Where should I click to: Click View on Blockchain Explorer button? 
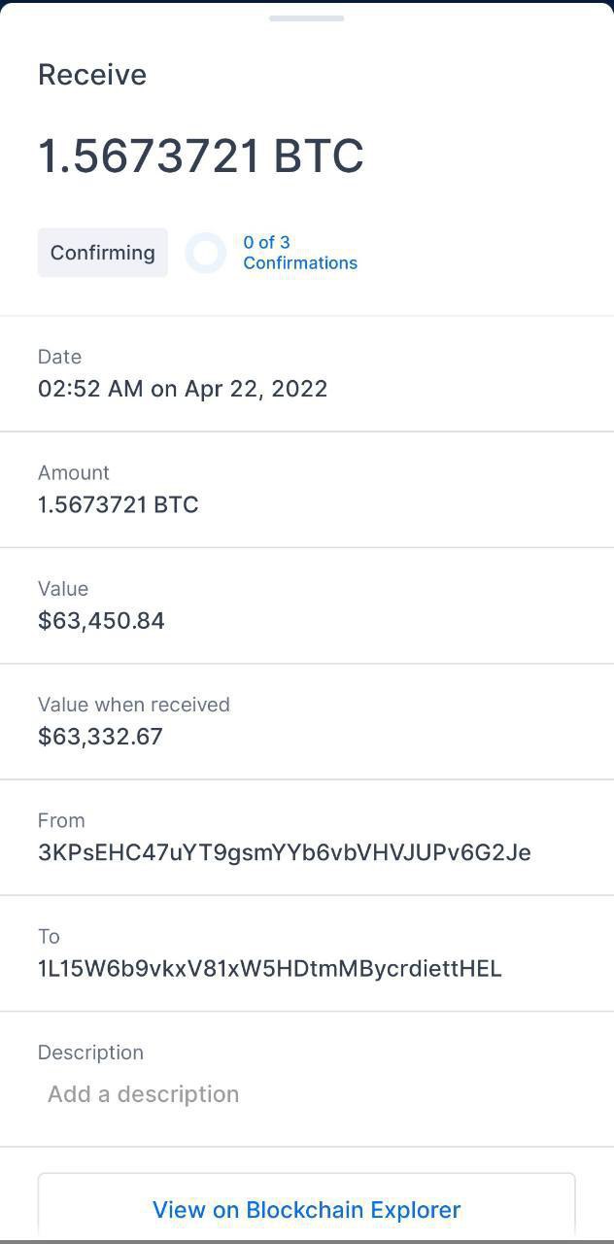click(306, 1209)
